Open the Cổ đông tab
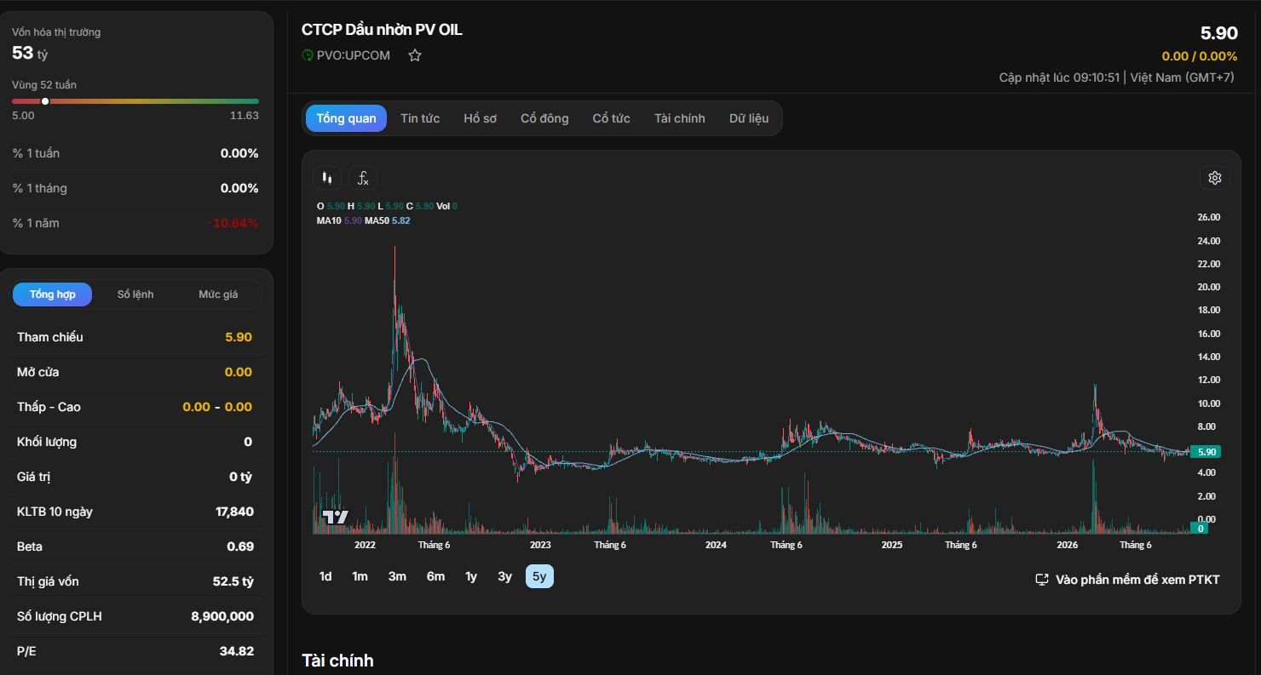 point(544,118)
